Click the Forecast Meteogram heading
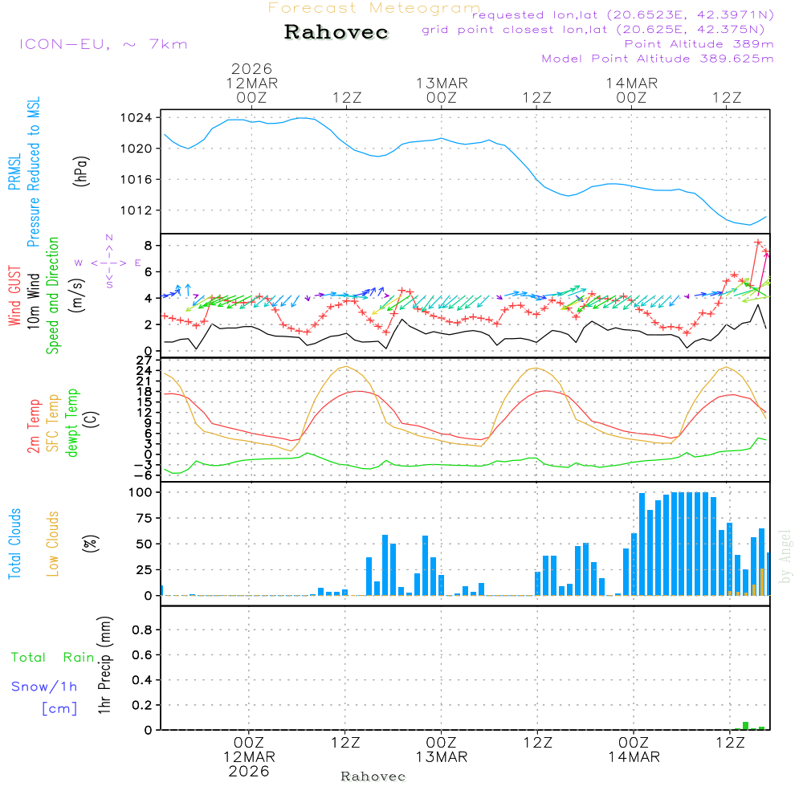The height and width of the screenshot is (803, 803). pos(373,8)
